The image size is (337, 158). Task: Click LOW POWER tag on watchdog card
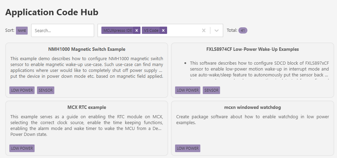[x=188, y=148]
